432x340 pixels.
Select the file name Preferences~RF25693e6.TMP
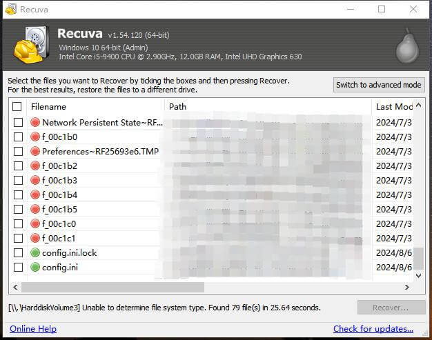(x=100, y=152)
